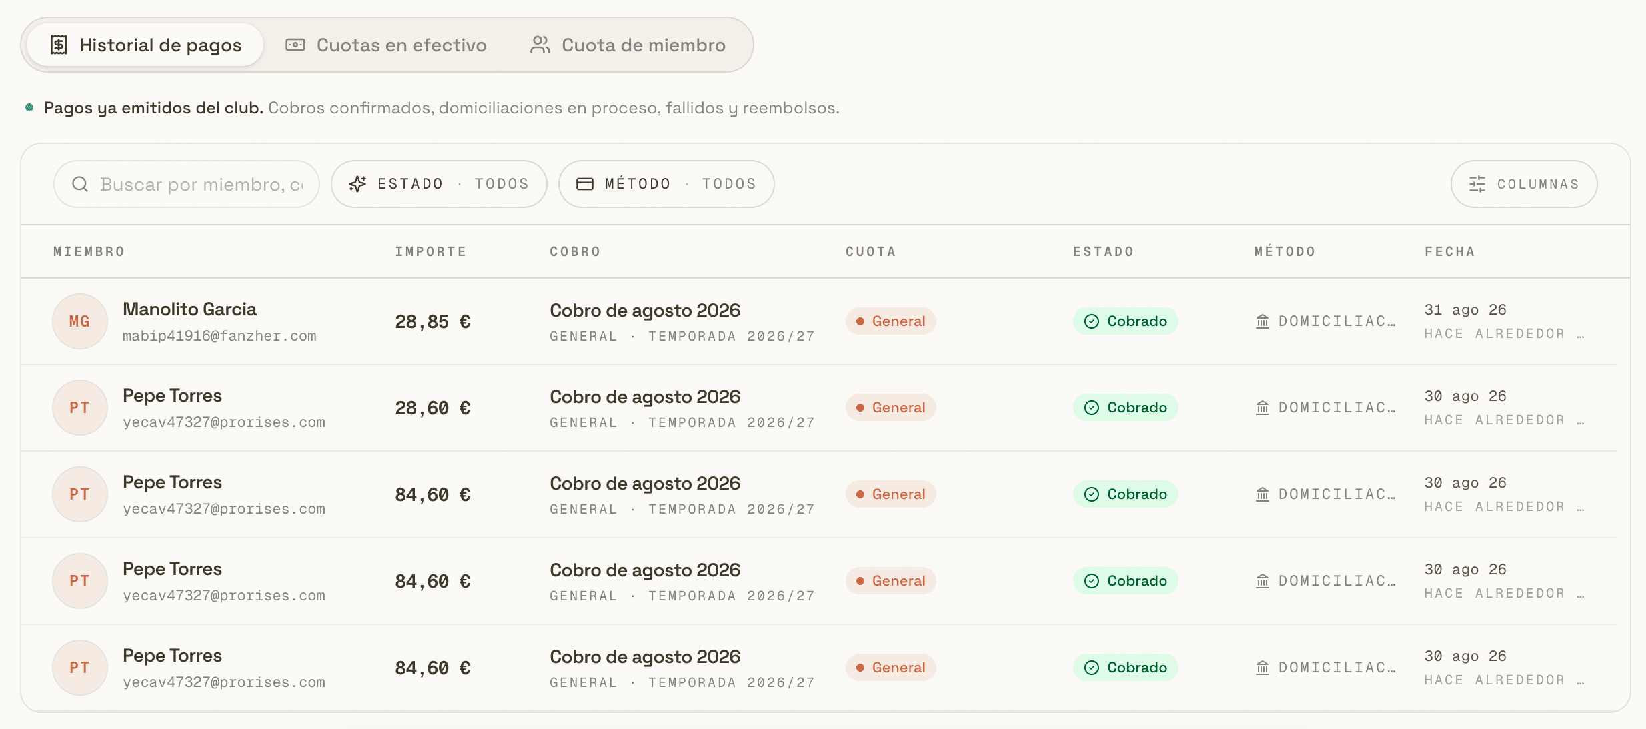
Task: Click the General badge on Manolito Garcia row
Action: click(x=891, y=321)
